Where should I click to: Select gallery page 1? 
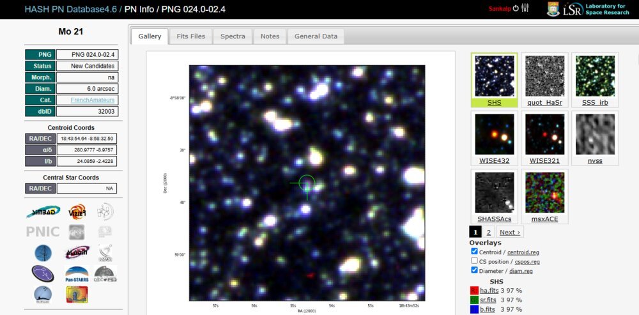[475, 233]
